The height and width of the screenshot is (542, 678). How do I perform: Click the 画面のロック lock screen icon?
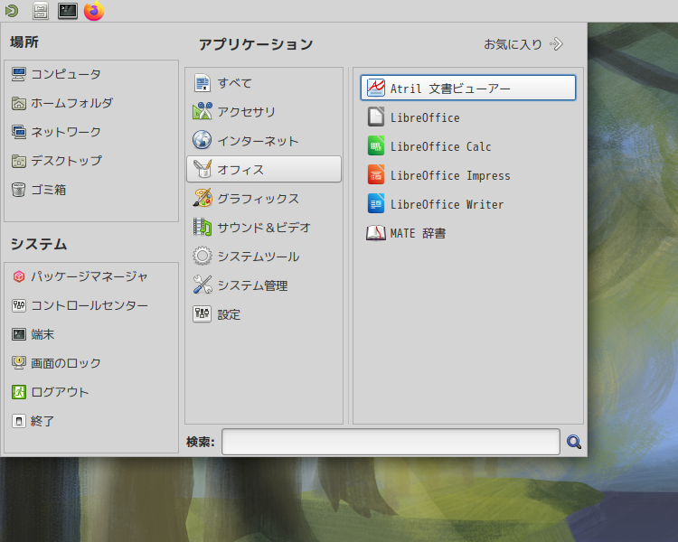coord(19,363)
